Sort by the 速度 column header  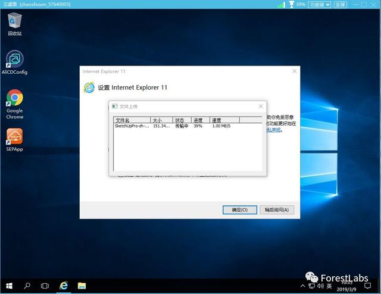(x=224, y=120)
